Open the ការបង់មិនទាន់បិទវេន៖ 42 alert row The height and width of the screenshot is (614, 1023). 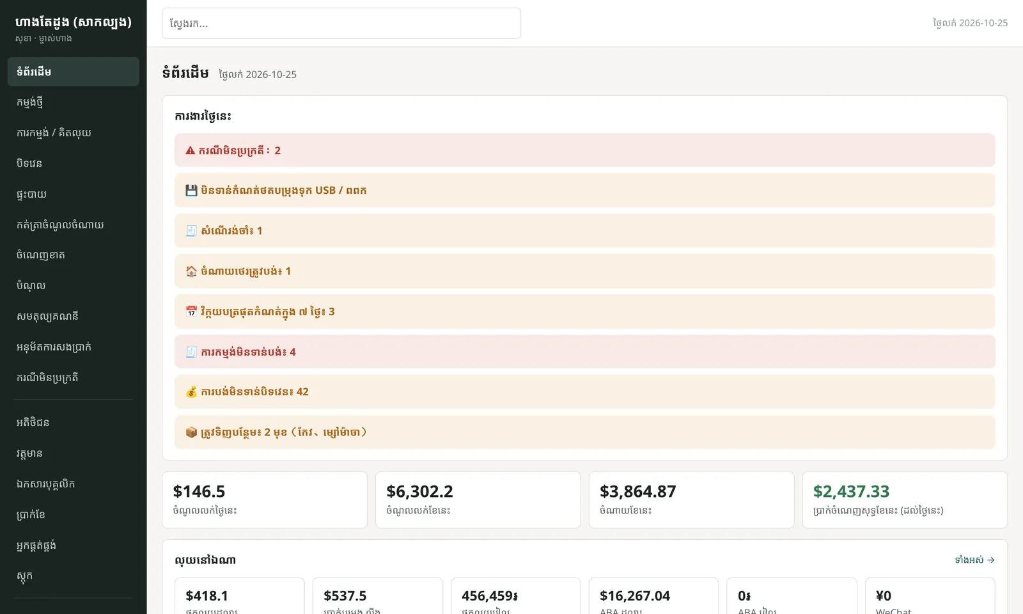(584, 392)
